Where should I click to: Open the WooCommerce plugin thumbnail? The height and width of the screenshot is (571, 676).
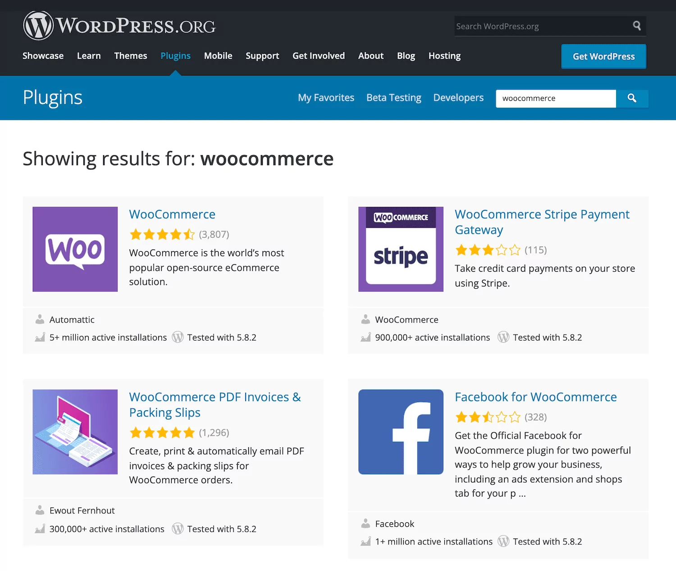click(x=75, y=249)
